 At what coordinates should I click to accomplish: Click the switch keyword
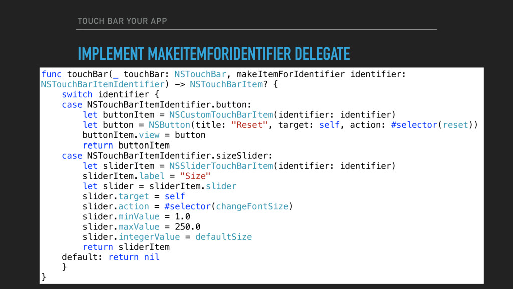(77, 95)
